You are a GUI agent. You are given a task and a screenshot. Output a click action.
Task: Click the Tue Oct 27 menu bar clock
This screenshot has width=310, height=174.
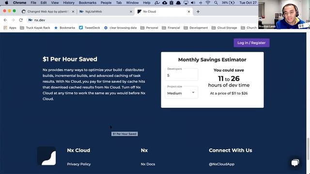(x=248, y=2)
